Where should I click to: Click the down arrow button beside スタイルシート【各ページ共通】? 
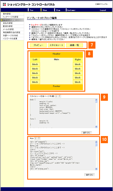(x=56, y=96)
